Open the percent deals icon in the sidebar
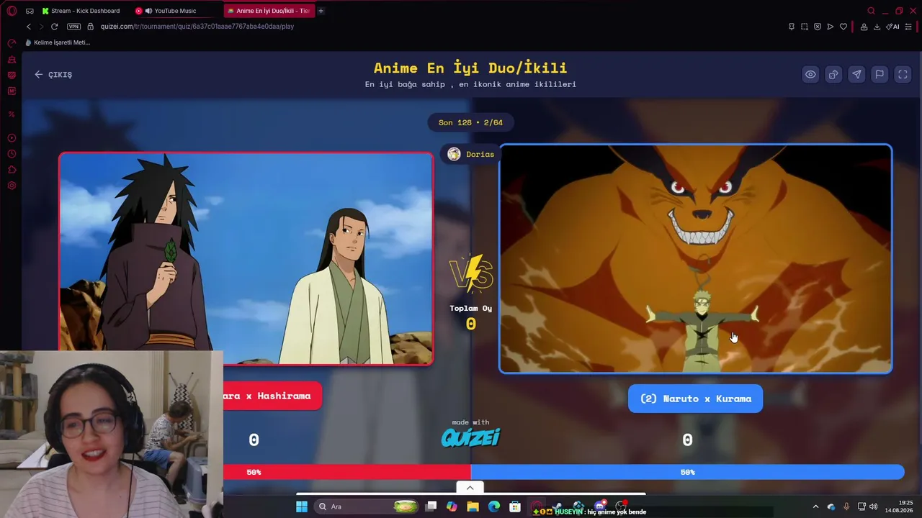Image resolution: width=922 pixels, height=518 pixels. click(x=12, y=114)
